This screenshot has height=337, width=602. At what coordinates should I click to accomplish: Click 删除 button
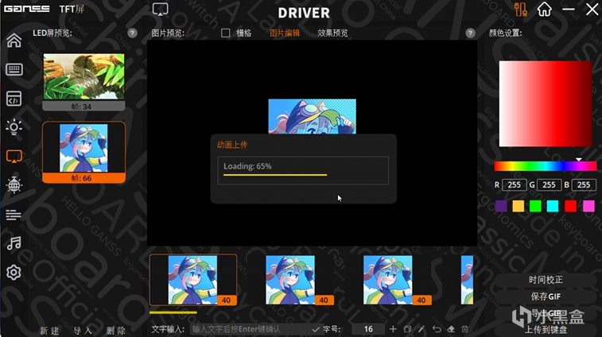coord(116,331)
